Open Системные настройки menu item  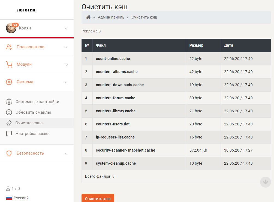click(x=37, y=102)
